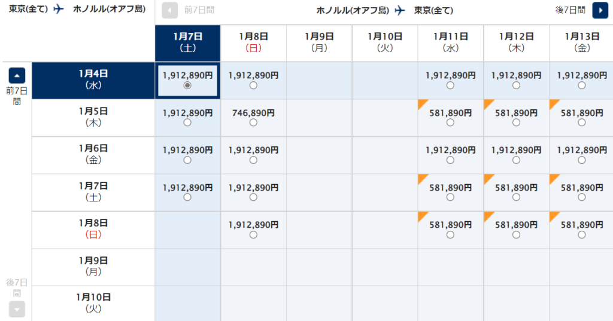613x321 pixels.
Task: Click ホノルル(オアフ島) label in return route header
Action: coord(353,10)
